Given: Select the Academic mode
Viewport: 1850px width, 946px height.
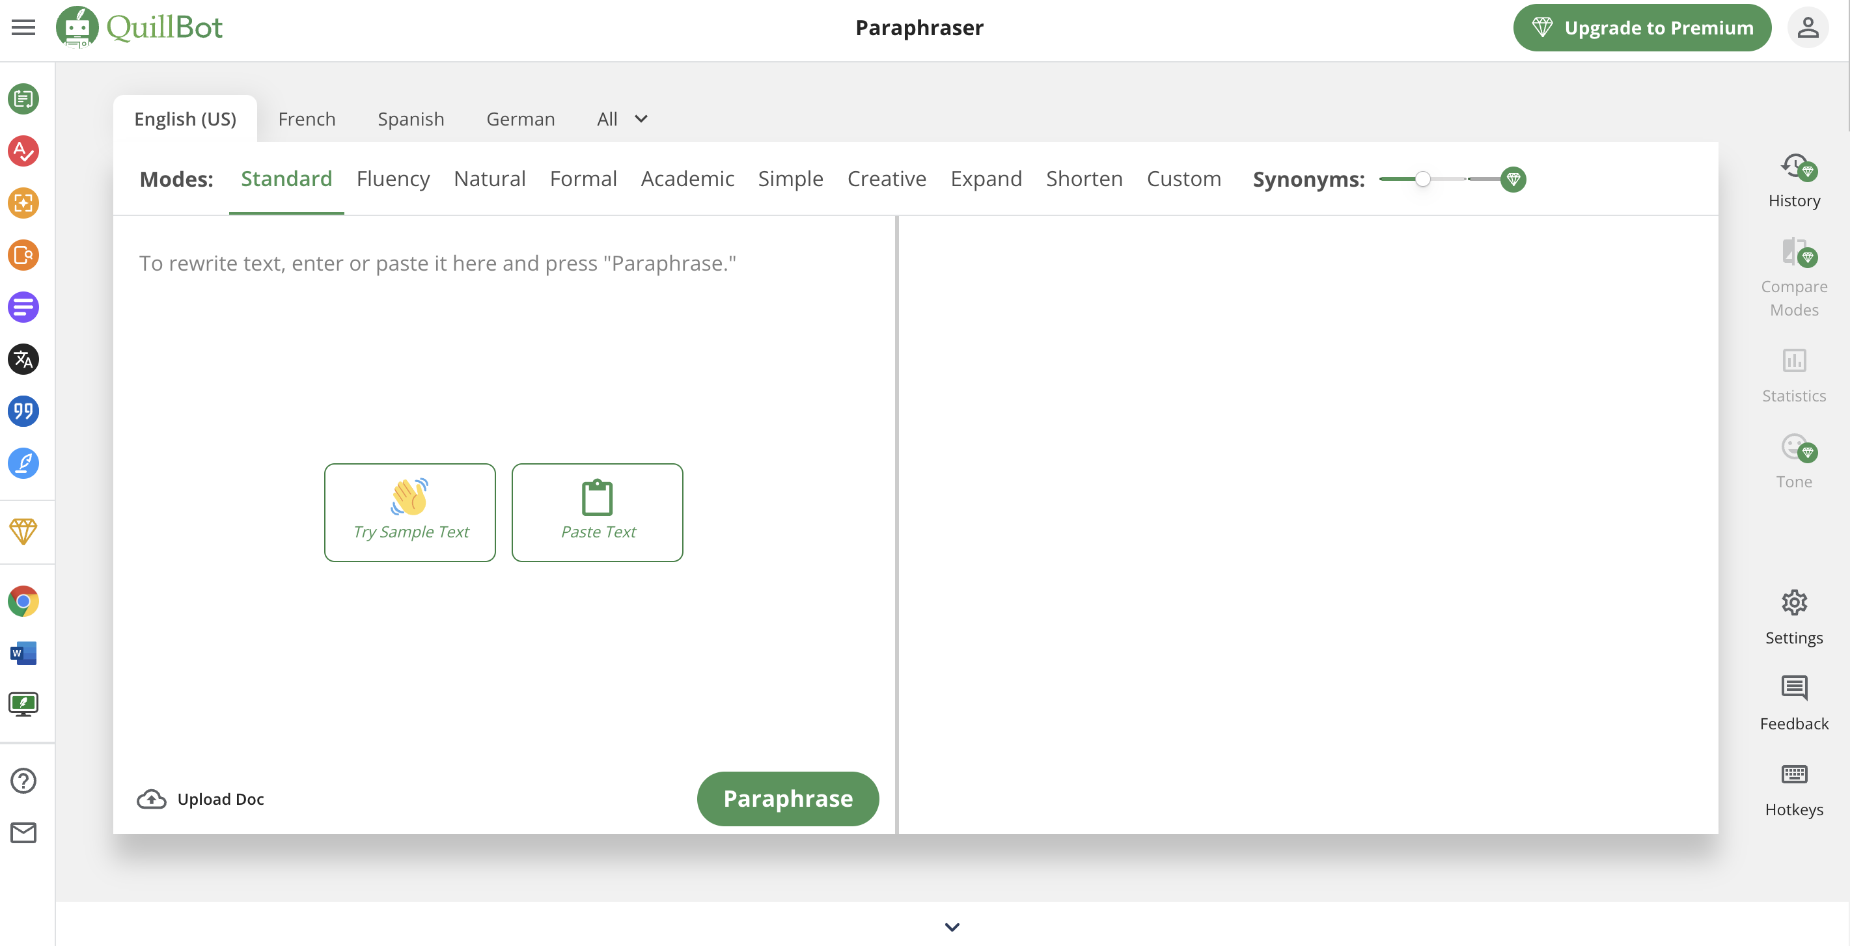Looking at the screenshot, I should [x=687, y=179].
